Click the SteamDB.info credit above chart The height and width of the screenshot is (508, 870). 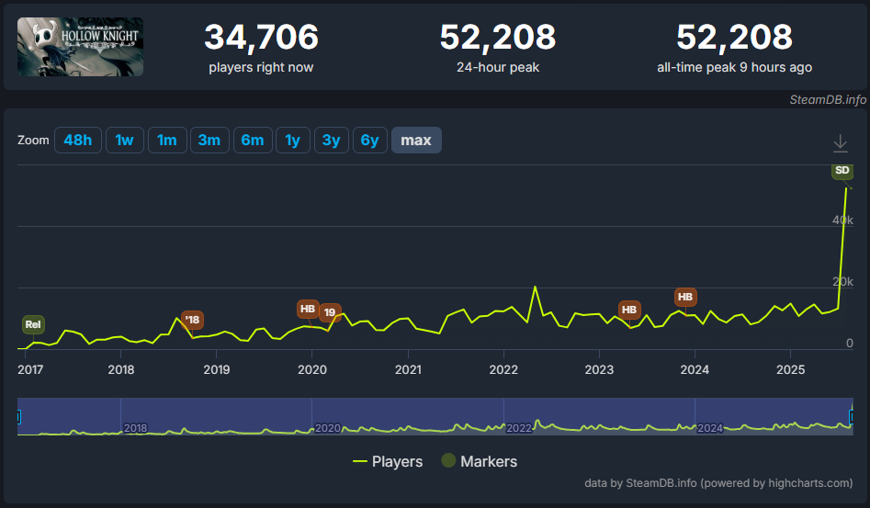tap(827, 99)
